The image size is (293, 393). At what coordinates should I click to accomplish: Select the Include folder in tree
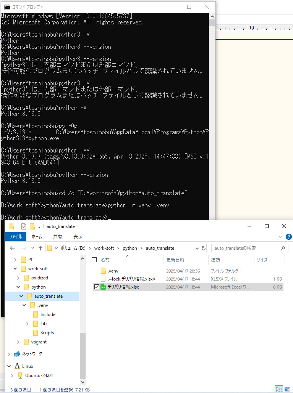click(48, 314)
